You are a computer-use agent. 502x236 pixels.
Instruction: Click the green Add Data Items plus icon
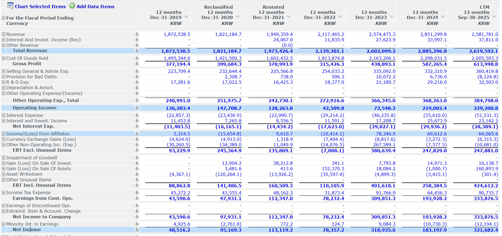[72, 6]
